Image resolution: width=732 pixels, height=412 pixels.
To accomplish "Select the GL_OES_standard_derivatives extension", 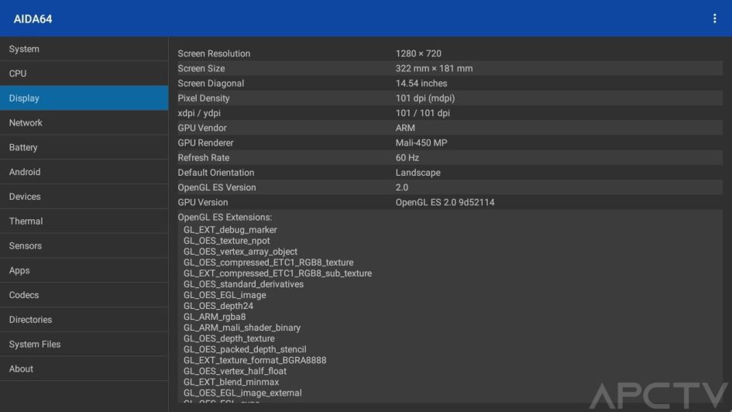I will [x=243, y=284].
